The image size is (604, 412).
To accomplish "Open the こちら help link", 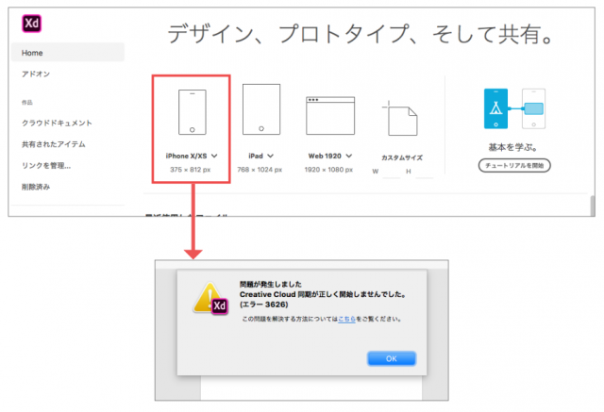I will click(x=346, y=319).
